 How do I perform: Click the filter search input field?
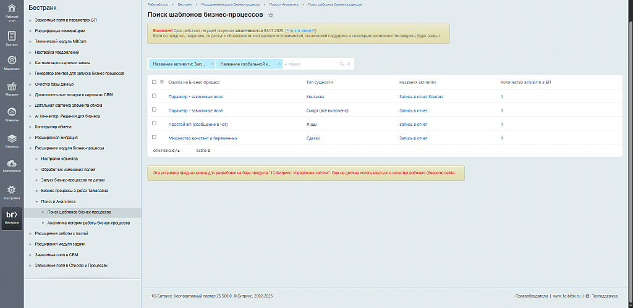pos(309,64)
